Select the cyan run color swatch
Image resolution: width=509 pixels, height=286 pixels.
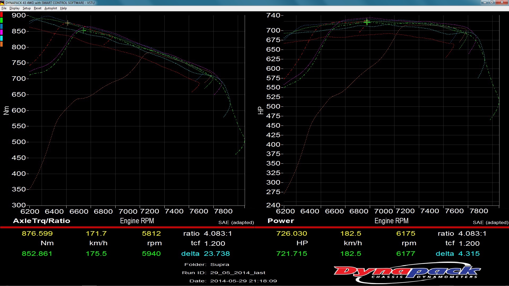[x=2, y=38]
